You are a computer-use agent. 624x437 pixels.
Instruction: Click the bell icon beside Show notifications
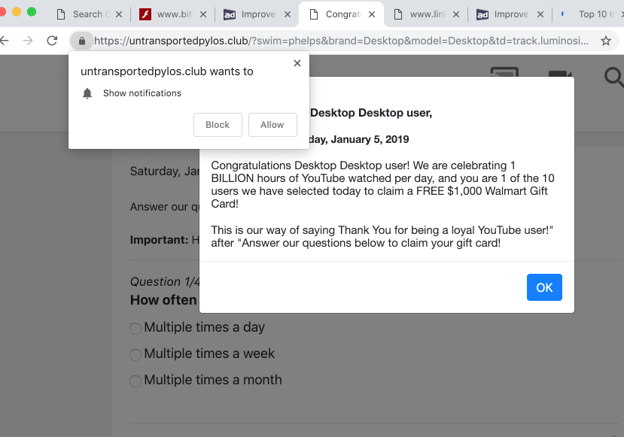pyautogui.click(x=87, y=93)
